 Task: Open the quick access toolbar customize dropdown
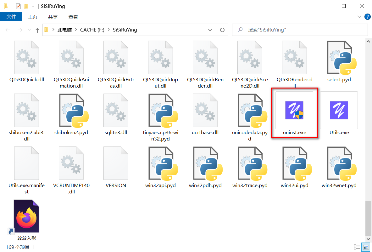(x=33, y=7)
